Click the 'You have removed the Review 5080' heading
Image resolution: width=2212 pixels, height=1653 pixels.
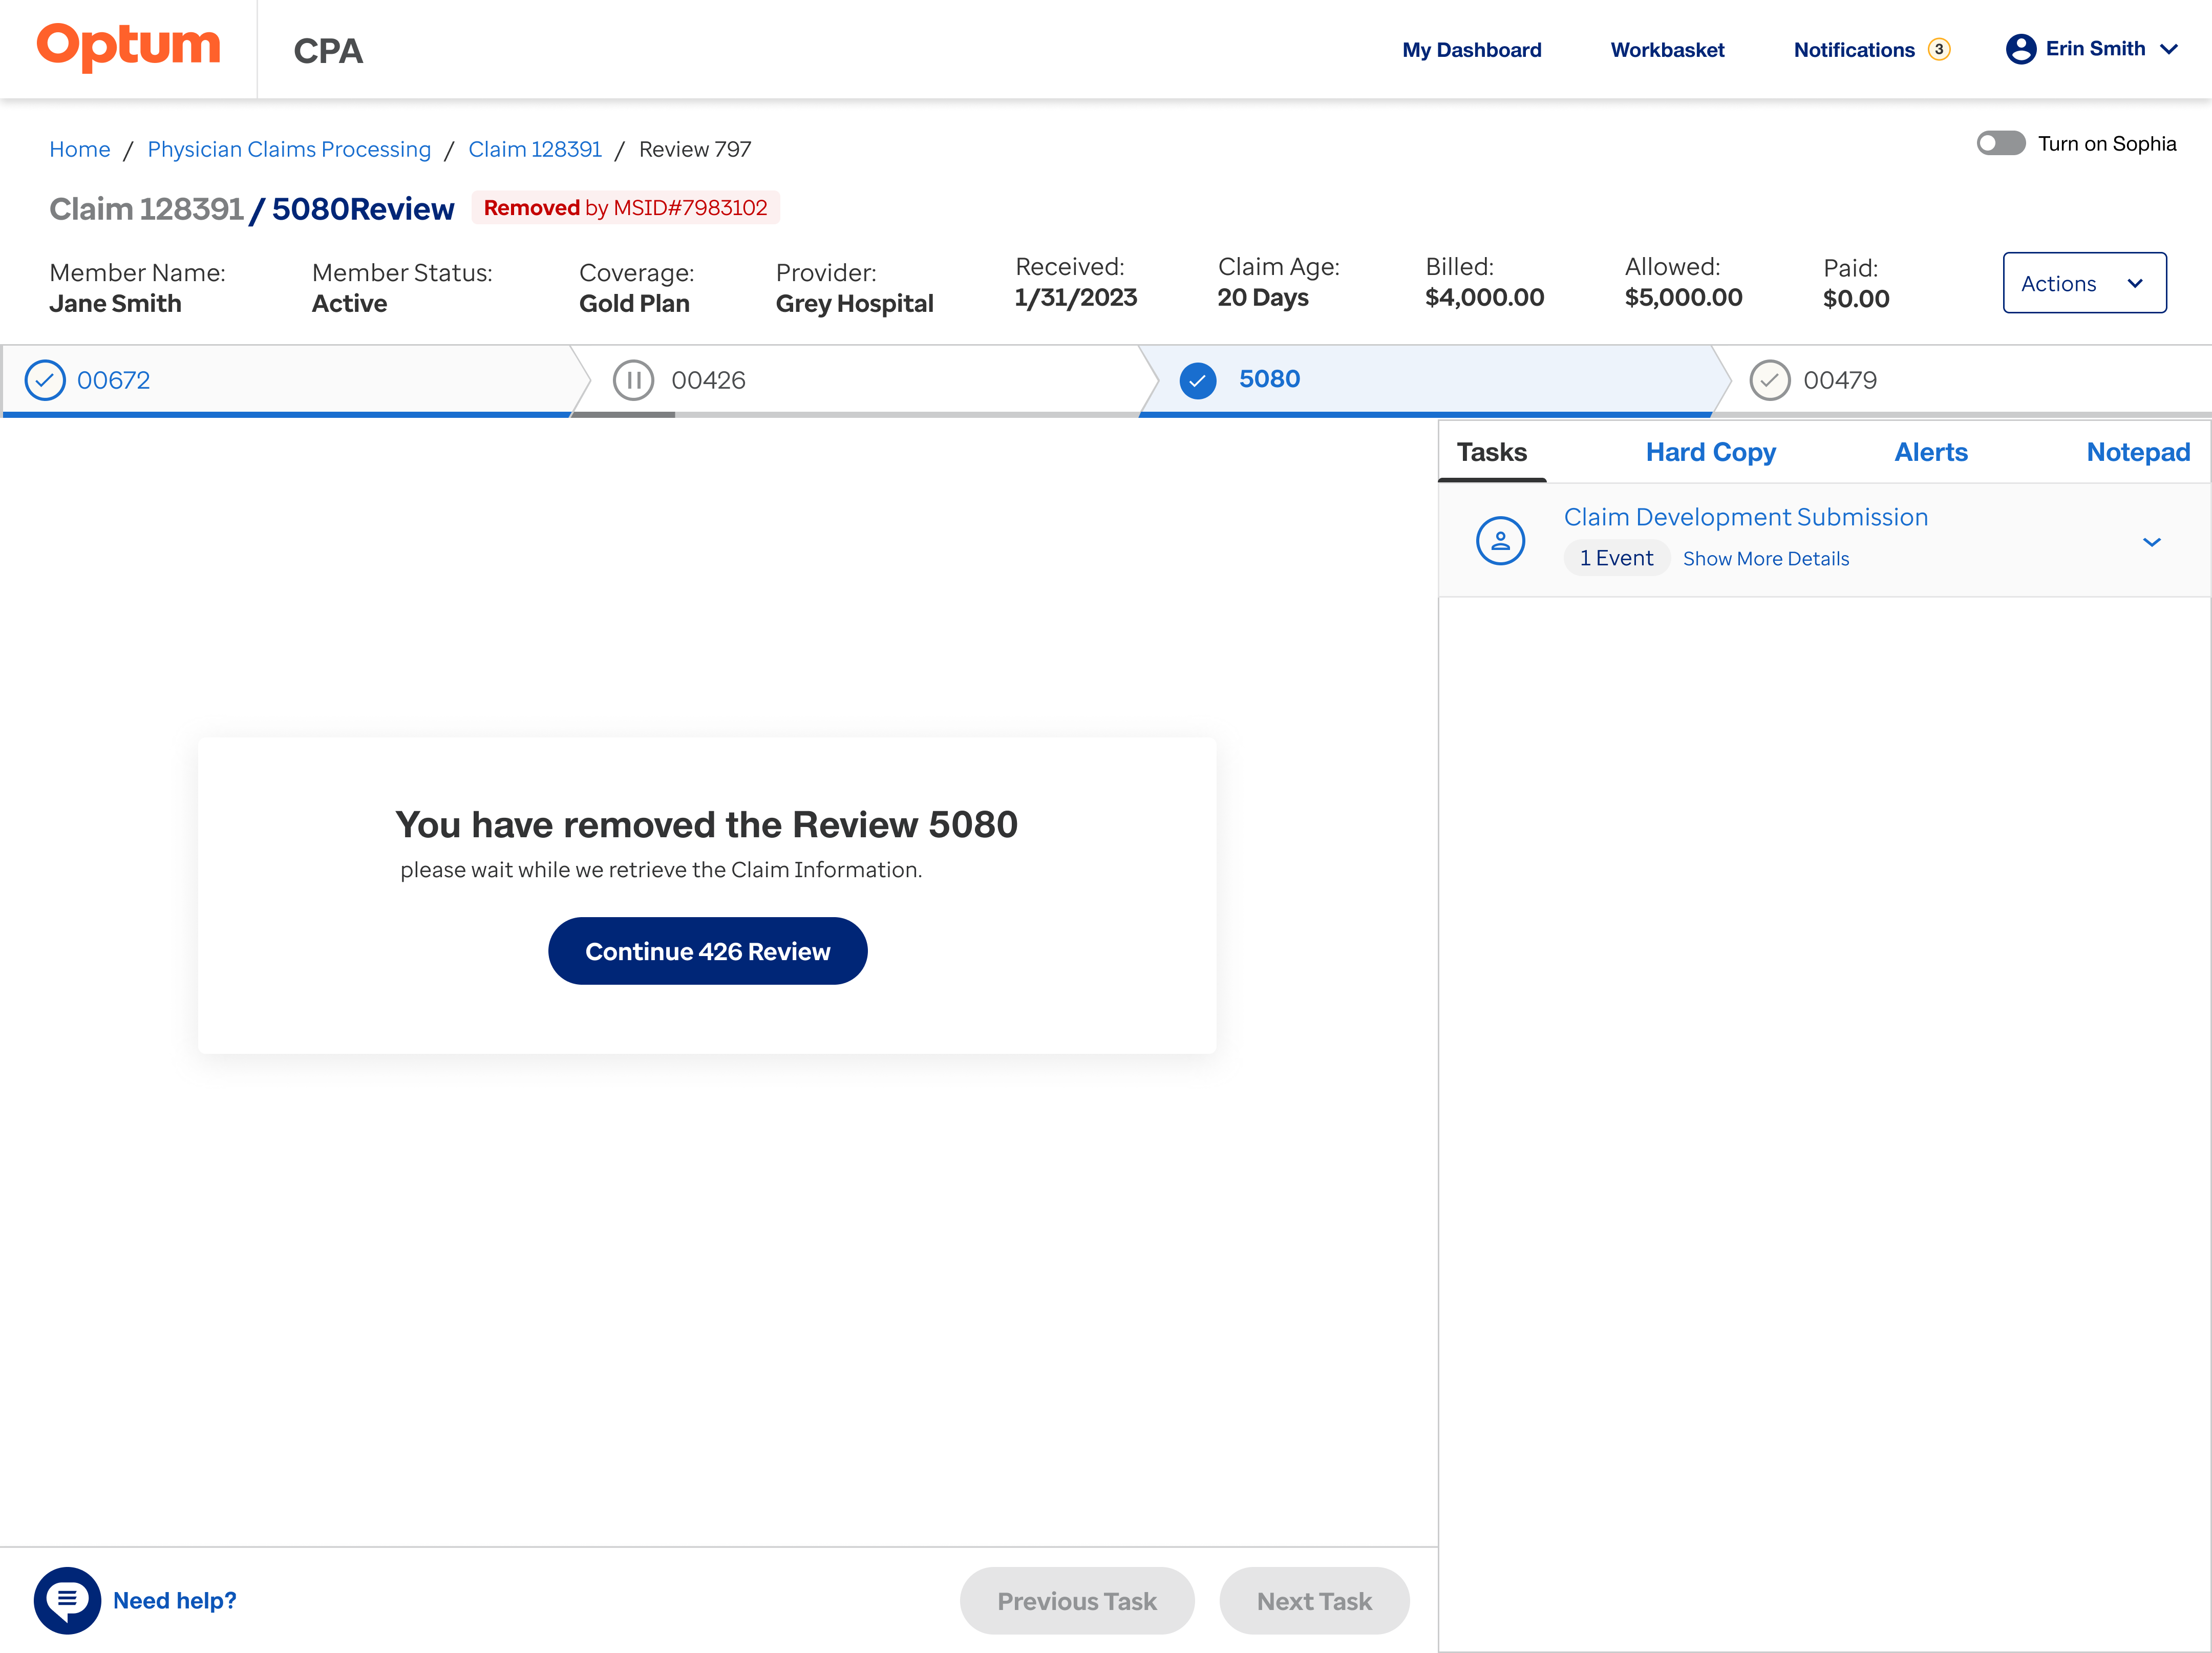point(706,824)
